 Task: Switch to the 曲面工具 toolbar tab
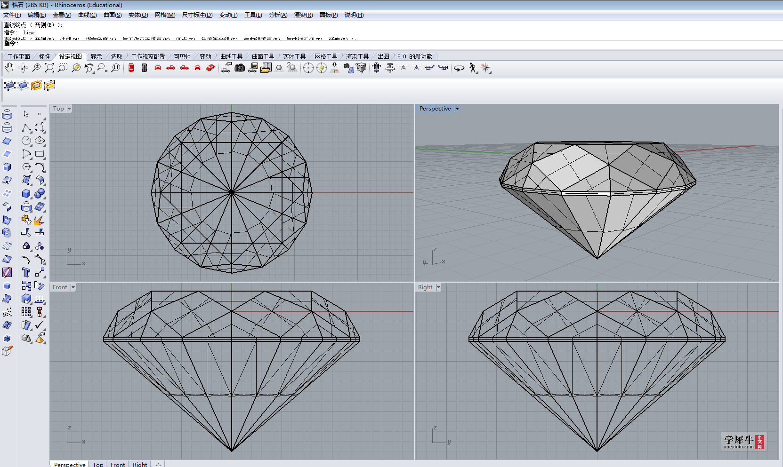coord(263,56)
